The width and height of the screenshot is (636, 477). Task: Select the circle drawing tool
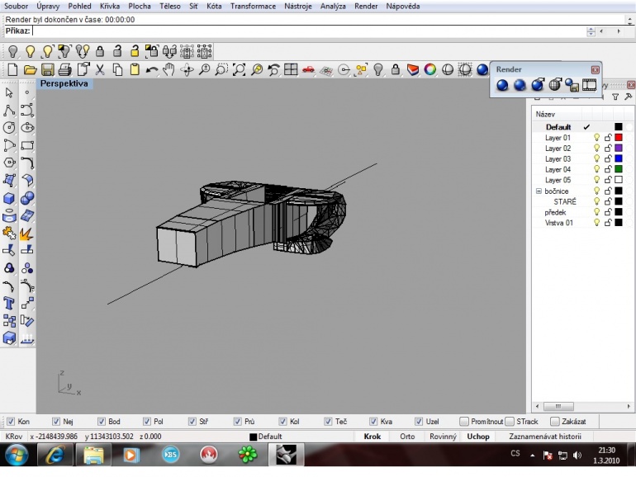click(9, 128)
